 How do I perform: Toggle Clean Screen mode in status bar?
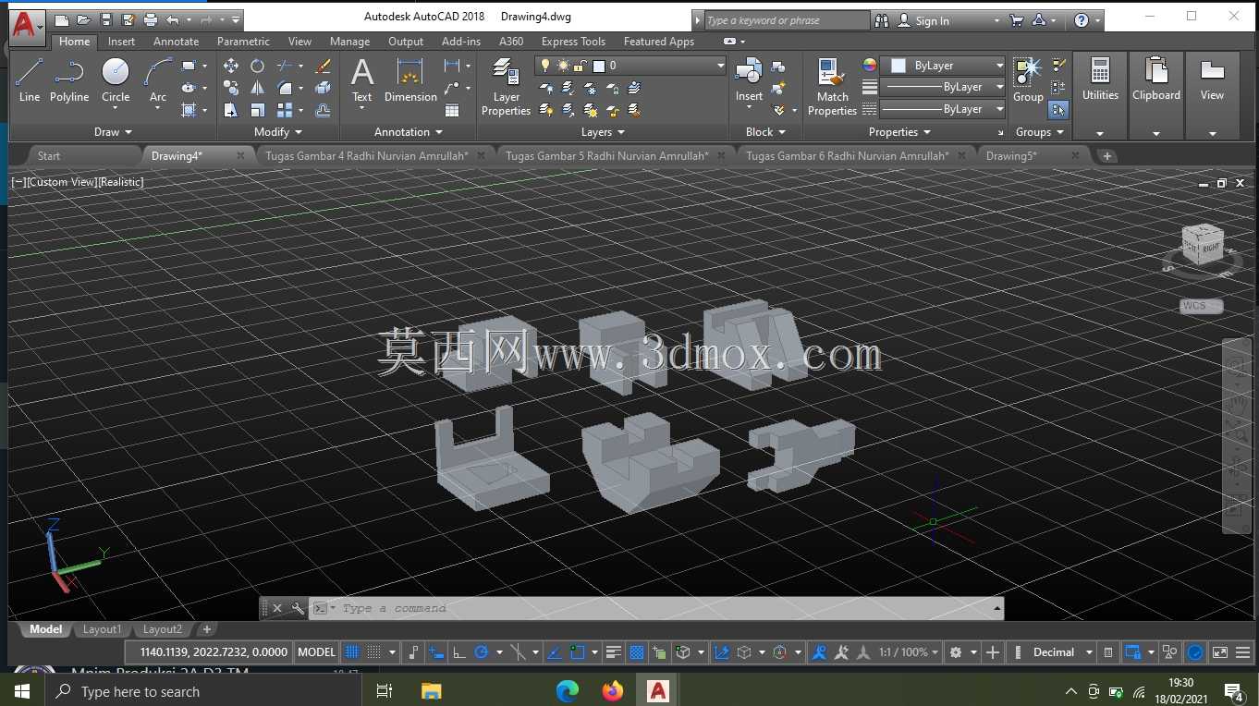click(1219, 652)
